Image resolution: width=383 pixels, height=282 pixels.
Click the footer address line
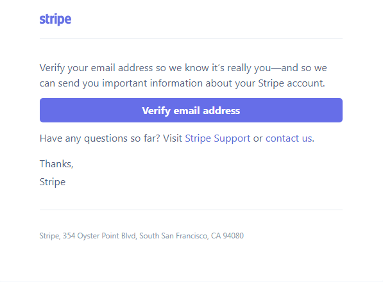[x=142, y=236]
